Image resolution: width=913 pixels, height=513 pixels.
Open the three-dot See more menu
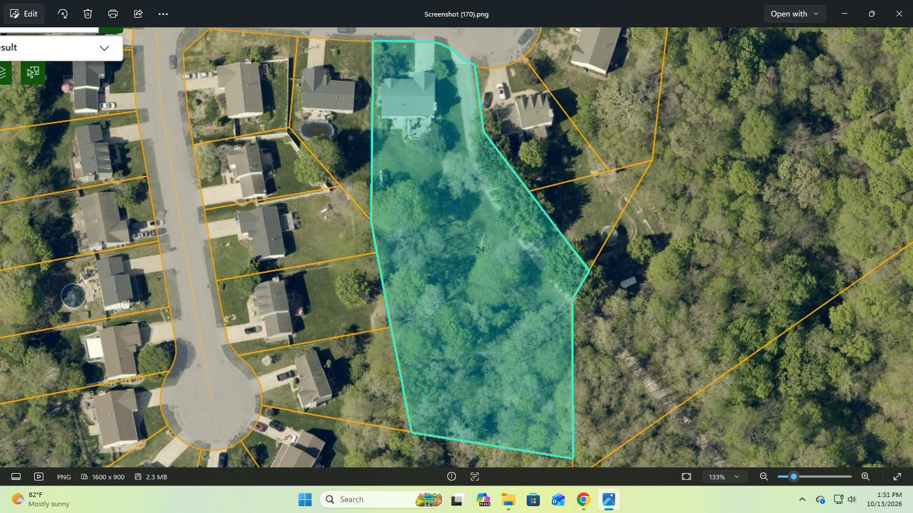tap(163, 14)
